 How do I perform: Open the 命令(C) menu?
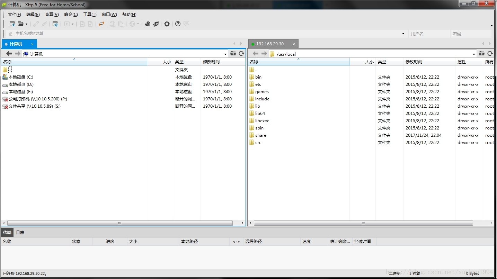pos(71,15)
